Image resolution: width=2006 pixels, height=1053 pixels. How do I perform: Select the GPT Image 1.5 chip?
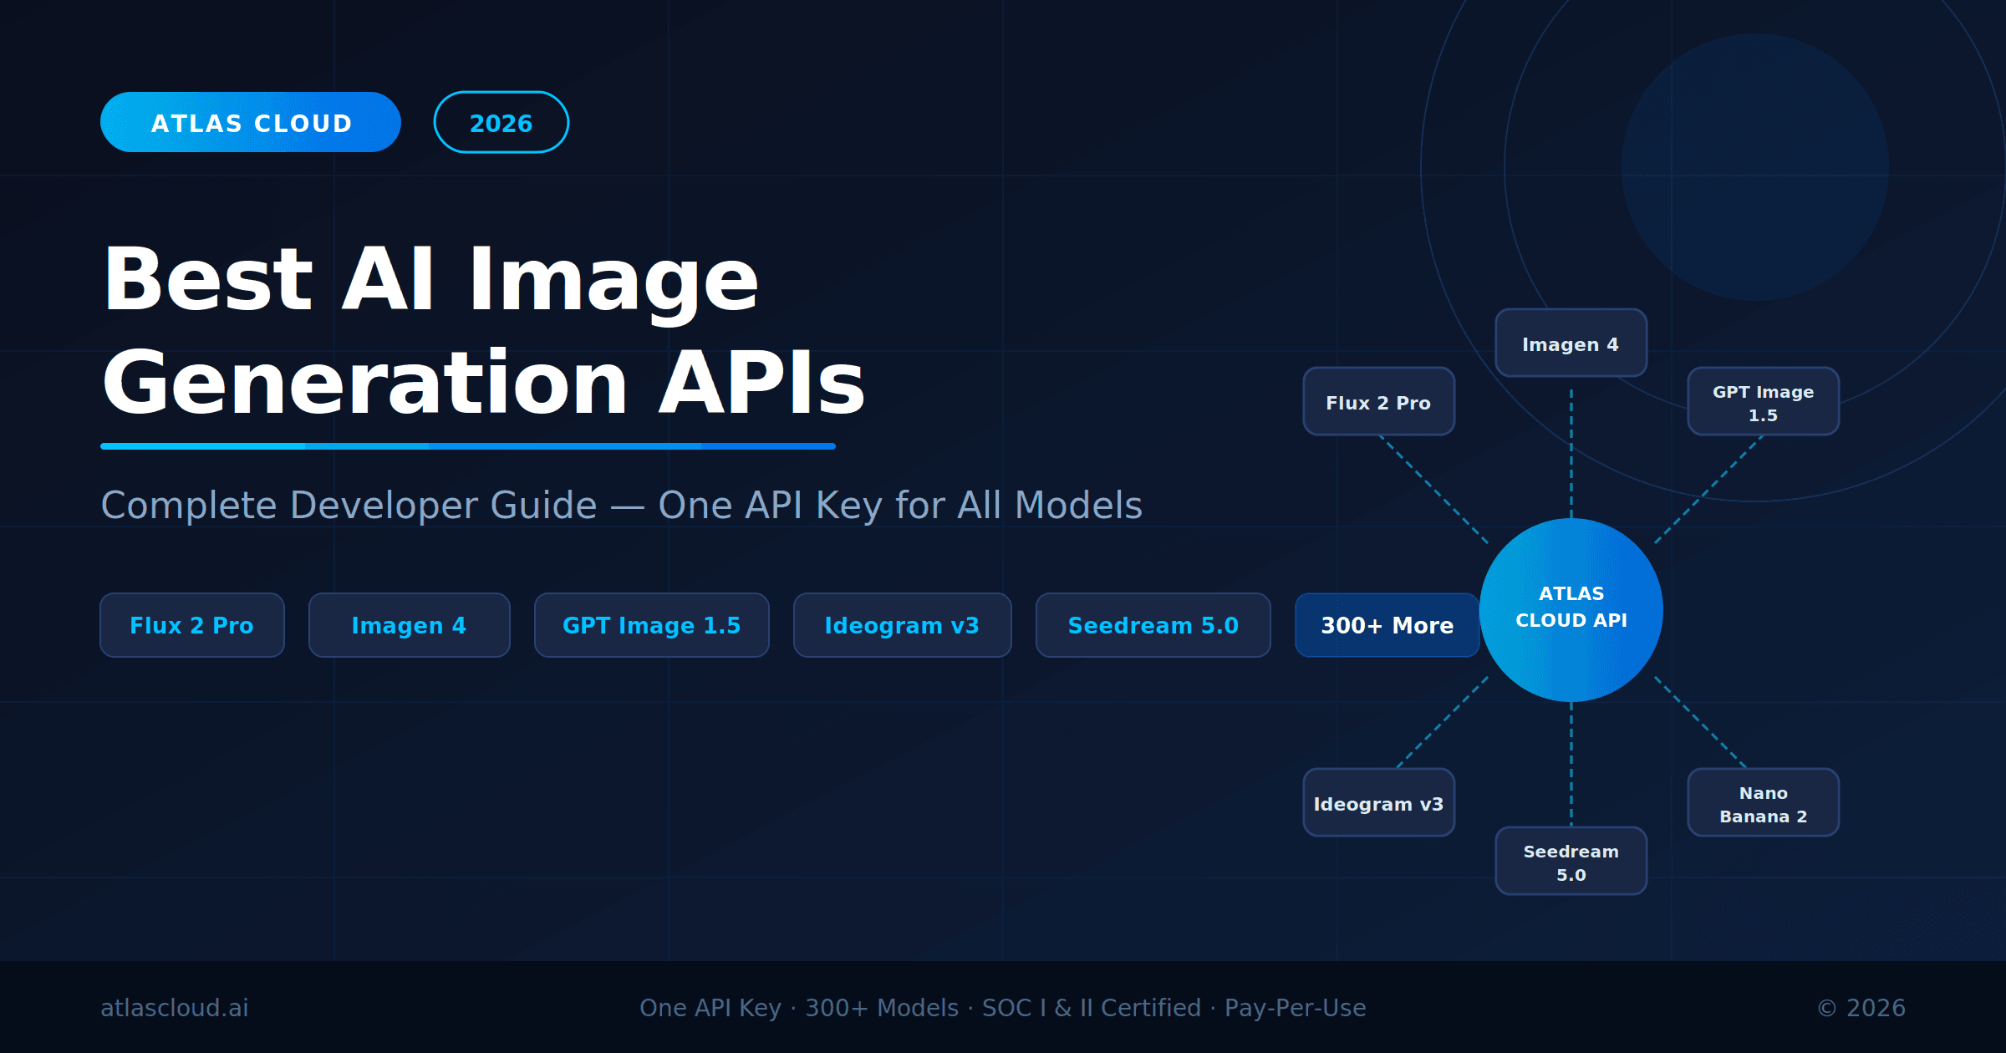[651, 625]
